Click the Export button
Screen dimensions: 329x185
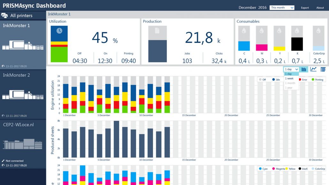tap(305, 7)
